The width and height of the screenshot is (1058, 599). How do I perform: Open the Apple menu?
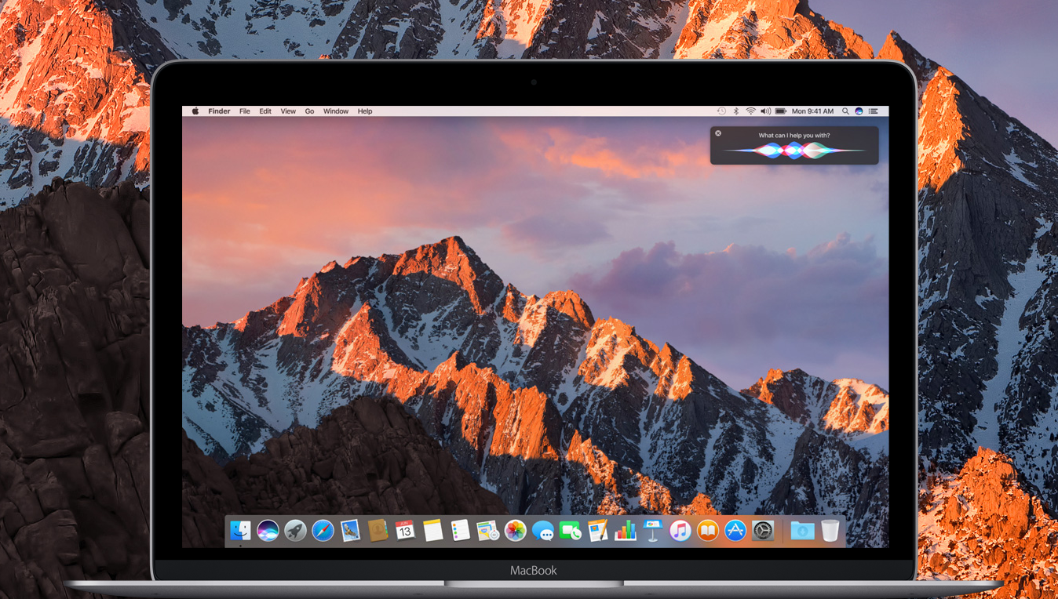[x=194, y=111]
